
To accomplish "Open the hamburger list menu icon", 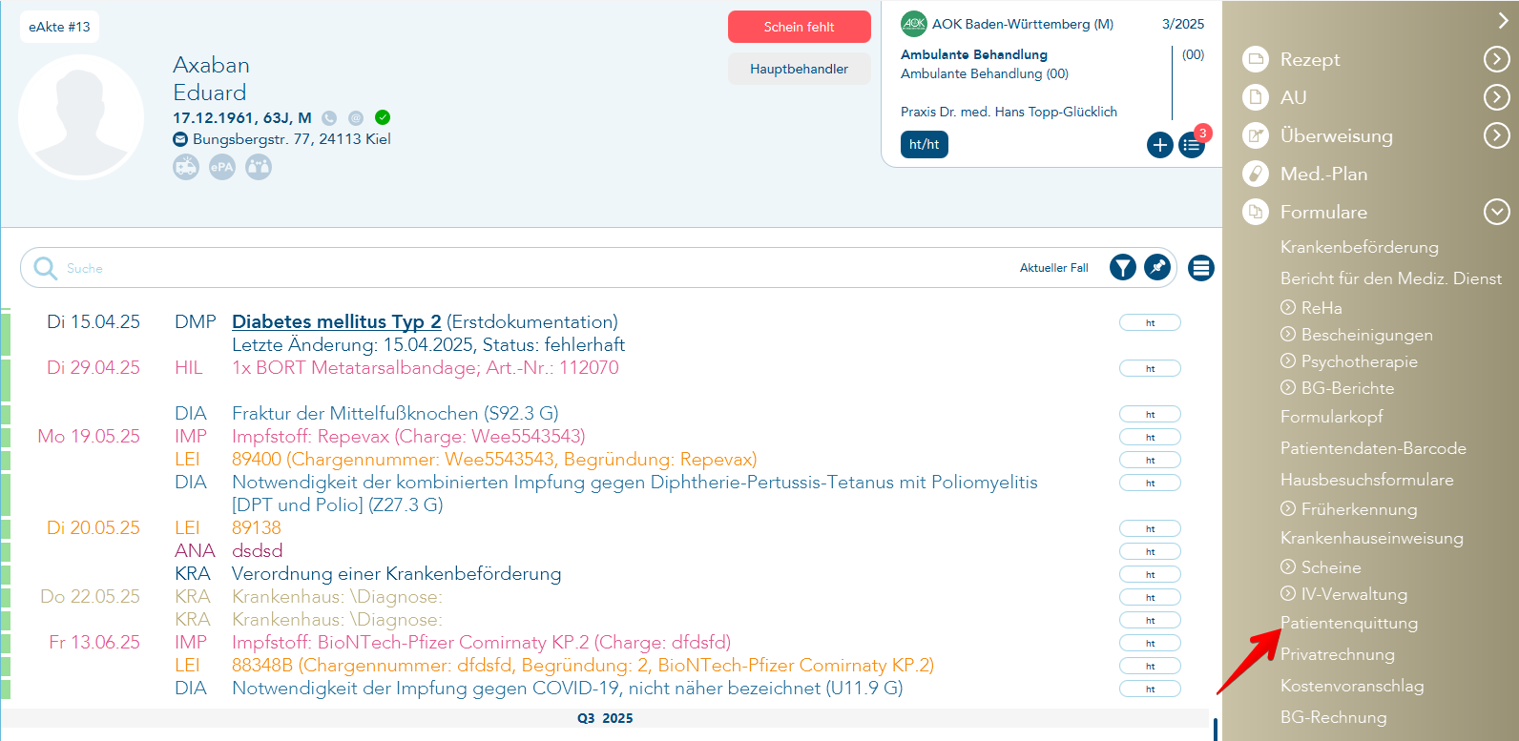I will click(1201, 269).
